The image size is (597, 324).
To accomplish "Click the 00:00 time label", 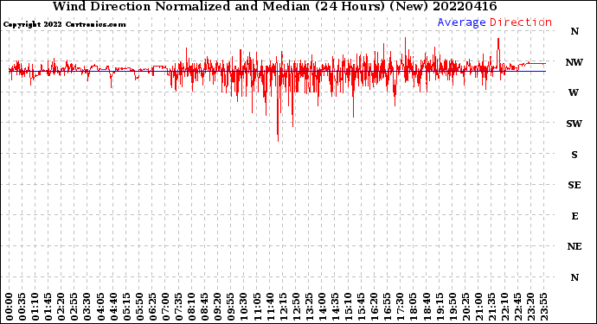I will [x=10, y=307].
